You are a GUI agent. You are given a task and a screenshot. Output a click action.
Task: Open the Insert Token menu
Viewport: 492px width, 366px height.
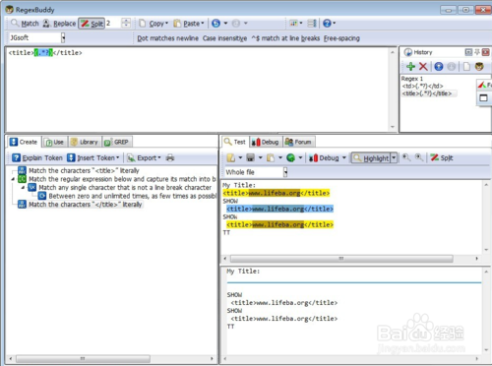tap(93, 158)
